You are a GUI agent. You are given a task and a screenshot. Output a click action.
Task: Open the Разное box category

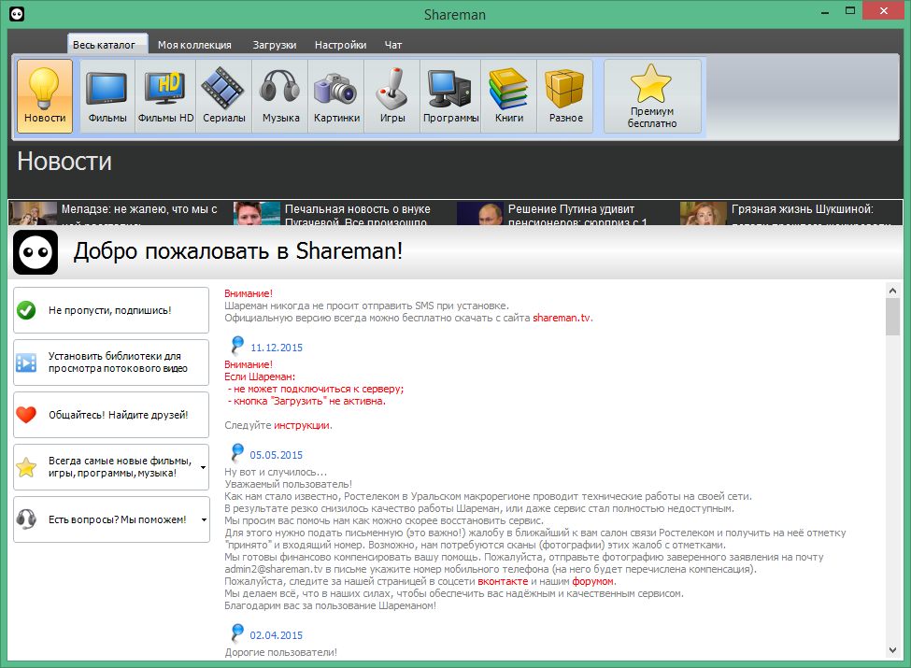pos(565,96)
